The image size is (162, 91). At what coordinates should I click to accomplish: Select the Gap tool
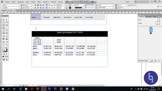tap(7, 22)
